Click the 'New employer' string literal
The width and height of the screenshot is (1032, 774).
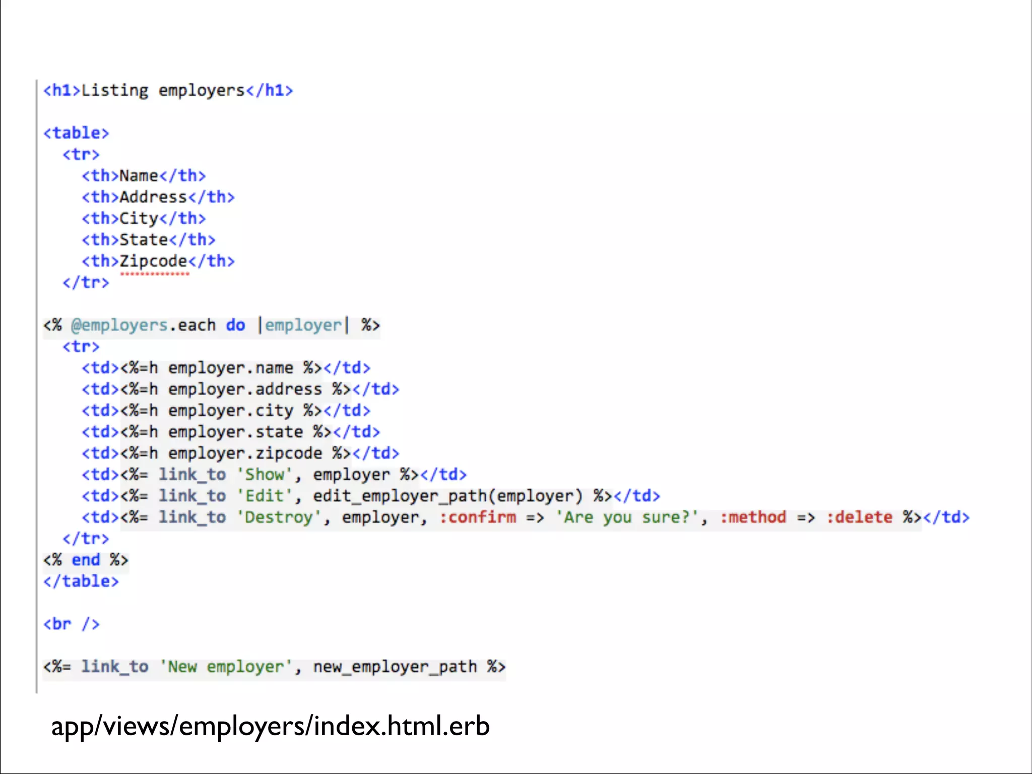click(x=226, y=667)
